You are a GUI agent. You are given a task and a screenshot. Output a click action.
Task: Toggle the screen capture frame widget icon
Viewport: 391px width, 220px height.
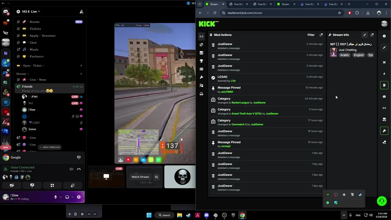384,62
